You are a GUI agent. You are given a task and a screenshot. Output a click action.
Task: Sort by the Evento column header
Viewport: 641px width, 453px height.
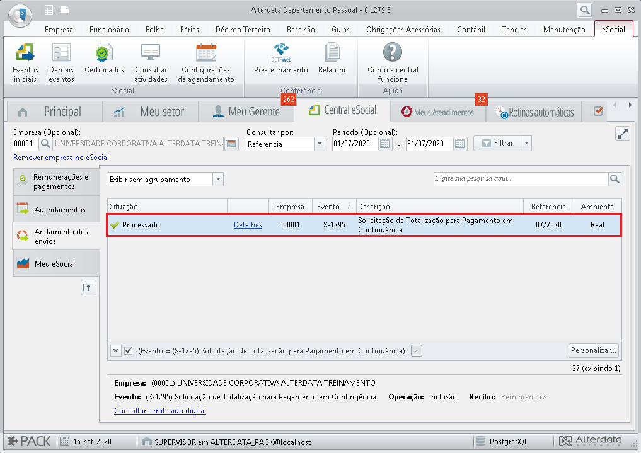click(x=334, y=207)
